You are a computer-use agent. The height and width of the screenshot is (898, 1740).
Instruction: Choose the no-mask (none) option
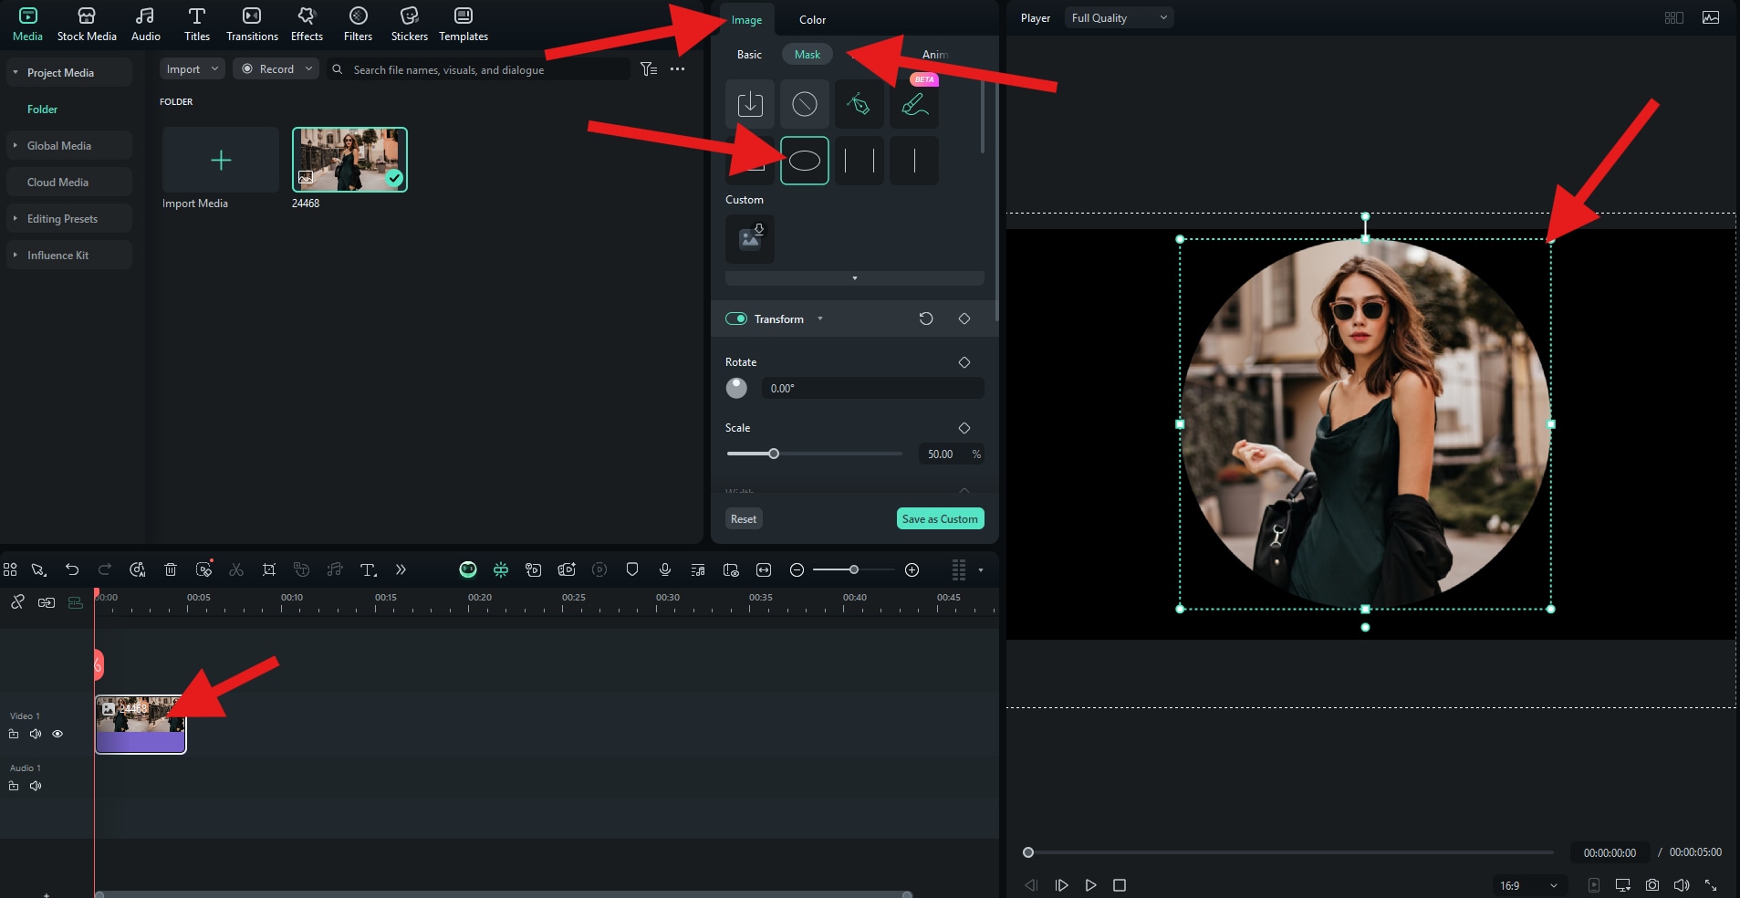[x=805, y=104]
